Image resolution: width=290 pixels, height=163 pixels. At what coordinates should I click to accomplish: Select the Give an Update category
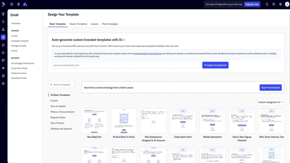coord(58,106)
